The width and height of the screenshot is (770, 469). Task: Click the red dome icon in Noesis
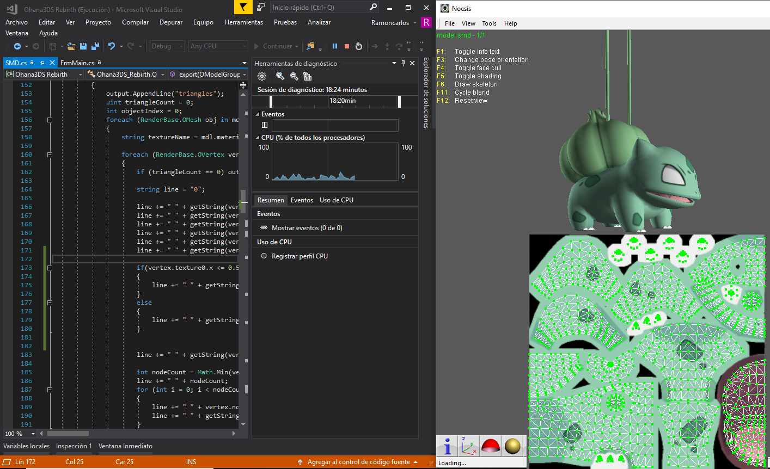pos(491,446)
